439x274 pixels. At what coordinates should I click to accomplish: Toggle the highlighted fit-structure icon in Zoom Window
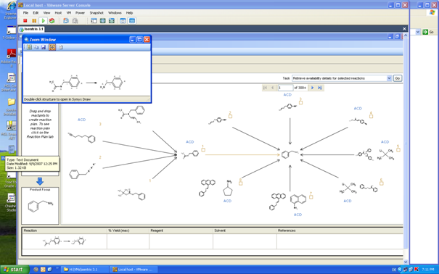(52, 47)
